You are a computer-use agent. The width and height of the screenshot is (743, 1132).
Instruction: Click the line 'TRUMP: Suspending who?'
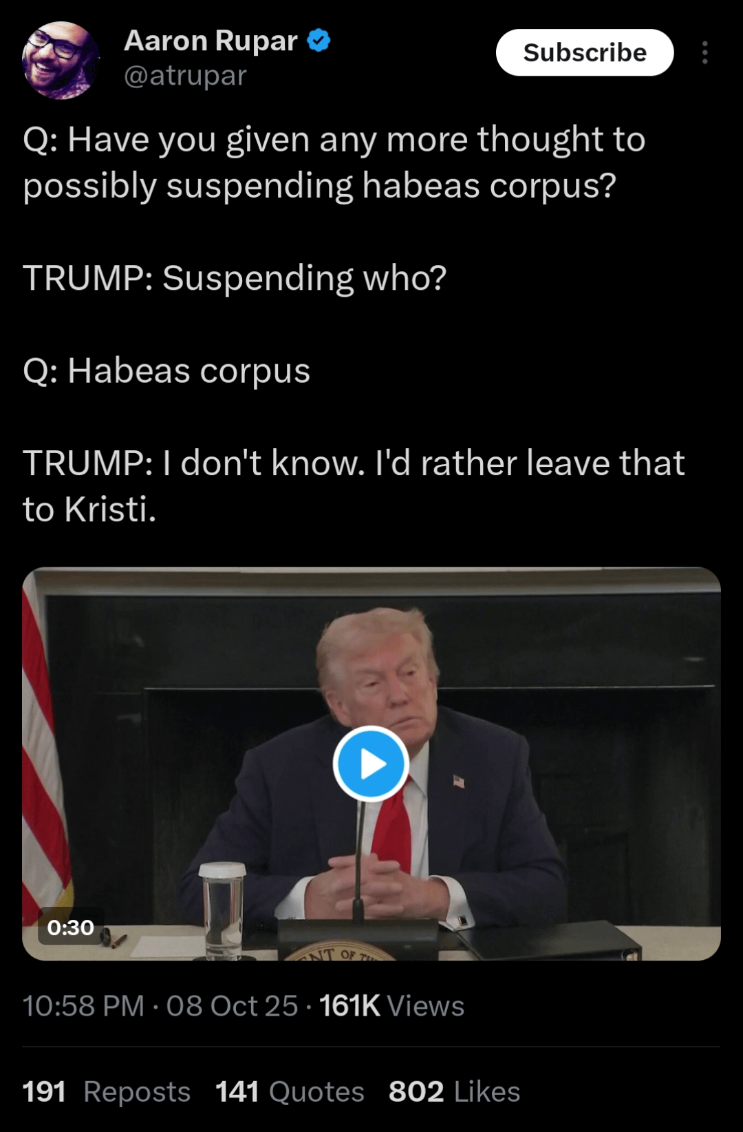click(x=235, y=278)
